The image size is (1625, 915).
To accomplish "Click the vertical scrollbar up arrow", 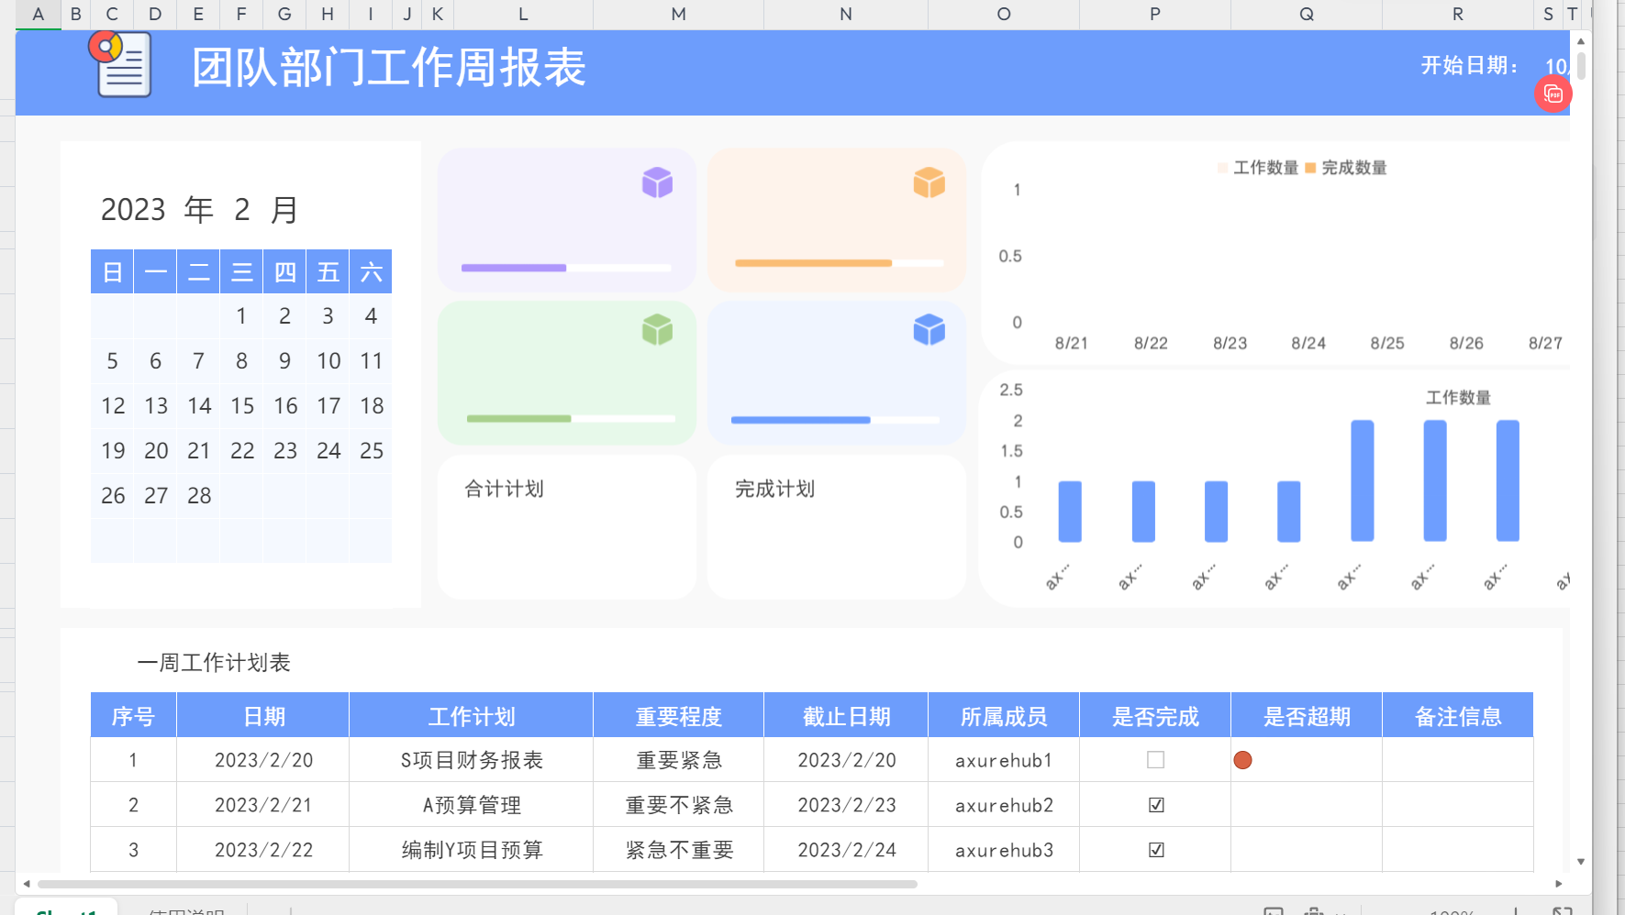I will [1580, 41].
